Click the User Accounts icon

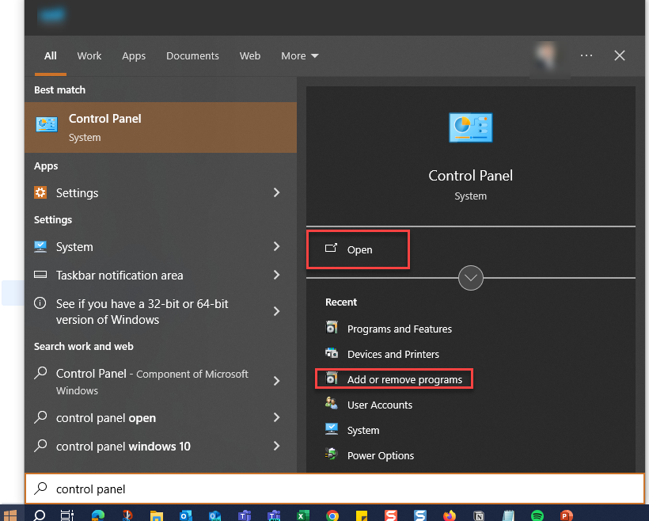tap(332, 403)
